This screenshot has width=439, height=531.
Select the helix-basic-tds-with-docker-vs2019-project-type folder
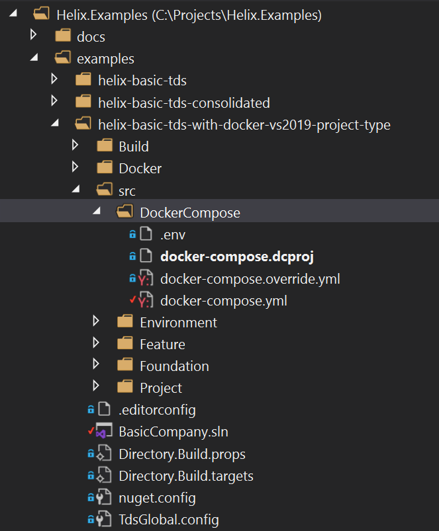[x=244, y=124]
